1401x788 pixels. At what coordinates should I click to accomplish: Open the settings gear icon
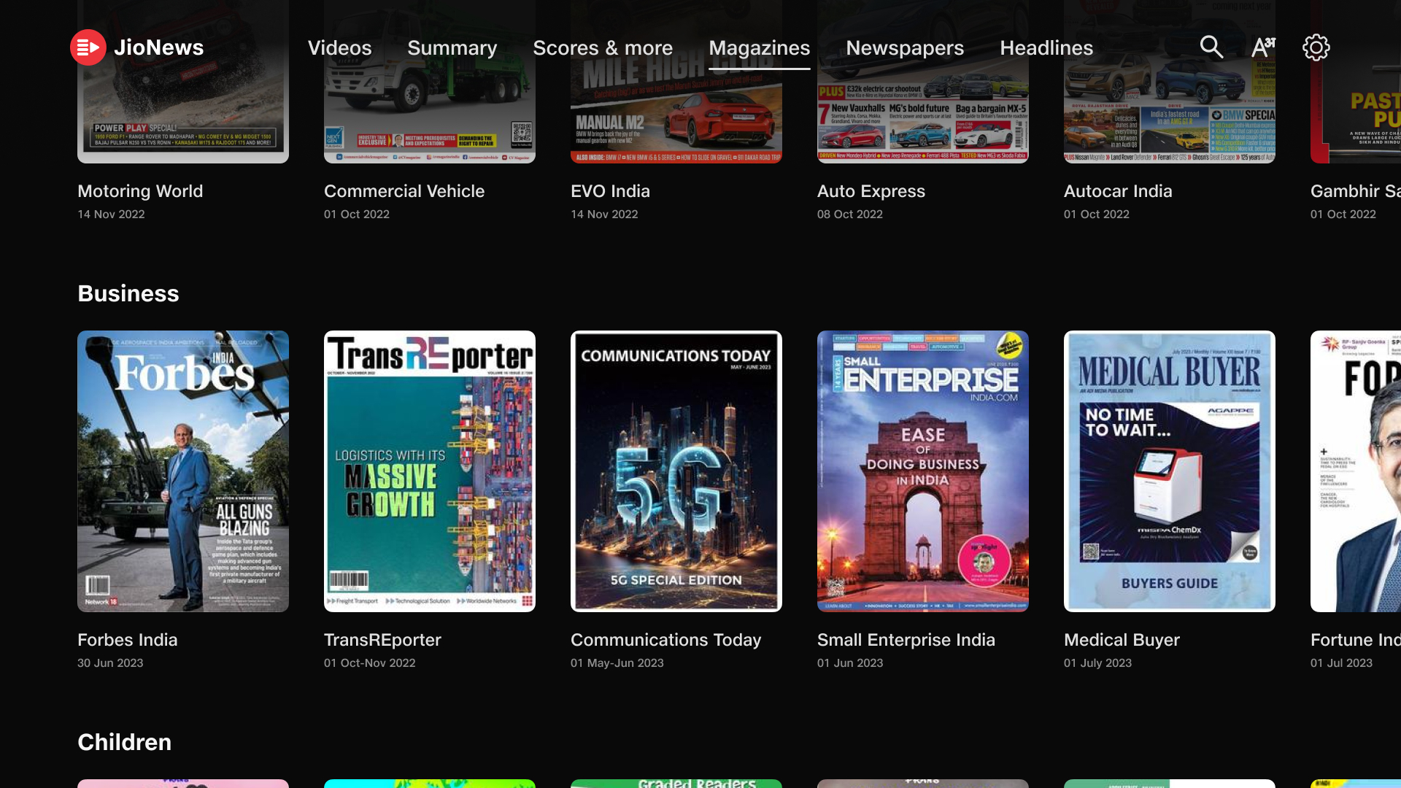pyautogui.click(x=1316, y=47)
